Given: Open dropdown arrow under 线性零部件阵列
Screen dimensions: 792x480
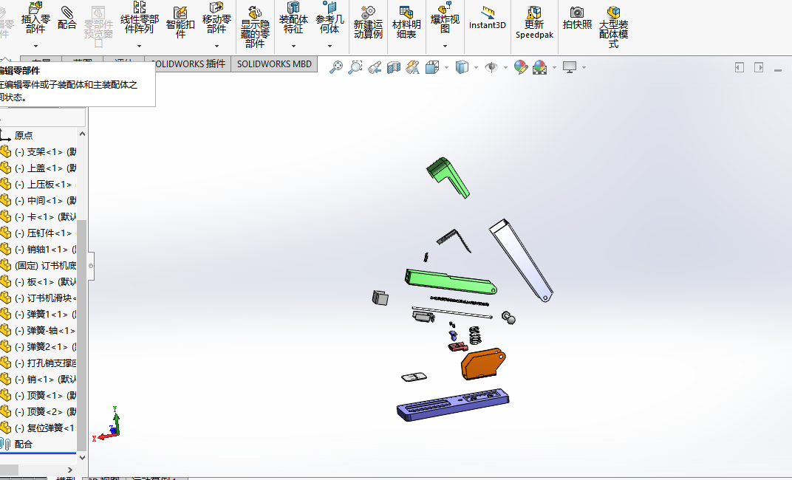Looking at the screenshot, I should (139, 46).
